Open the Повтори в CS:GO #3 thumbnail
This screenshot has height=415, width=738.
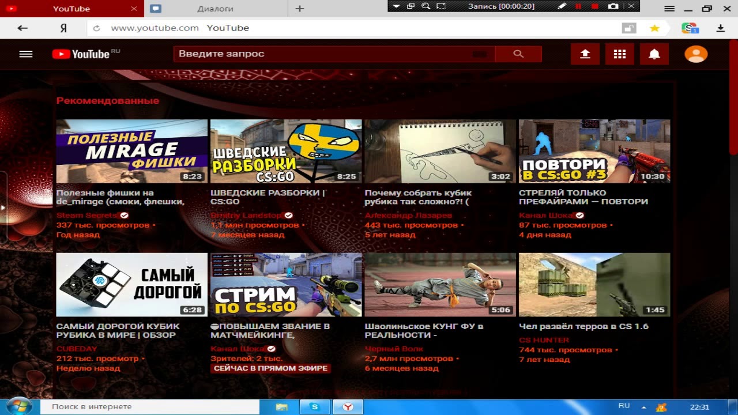(594, 151)
